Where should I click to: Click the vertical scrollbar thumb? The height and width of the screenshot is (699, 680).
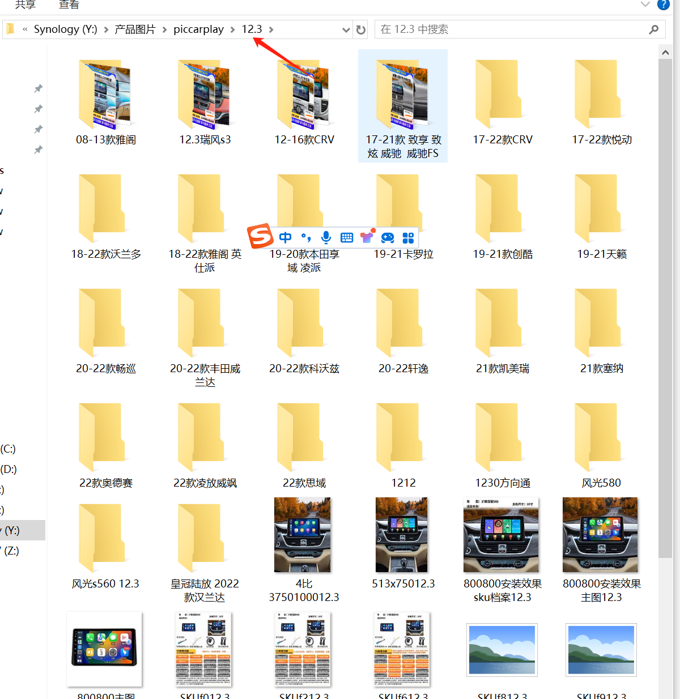[665, 309]
